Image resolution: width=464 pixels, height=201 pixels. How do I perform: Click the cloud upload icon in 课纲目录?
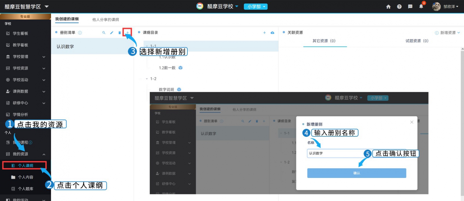[272, 33]
